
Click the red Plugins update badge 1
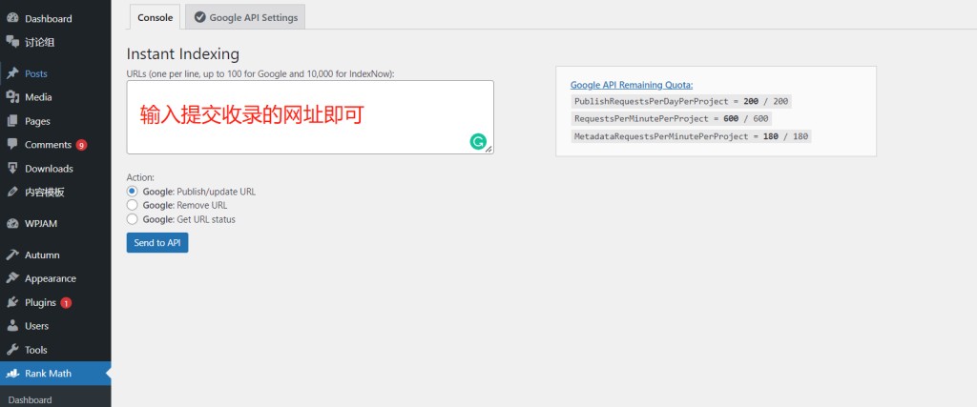(66, 303)
